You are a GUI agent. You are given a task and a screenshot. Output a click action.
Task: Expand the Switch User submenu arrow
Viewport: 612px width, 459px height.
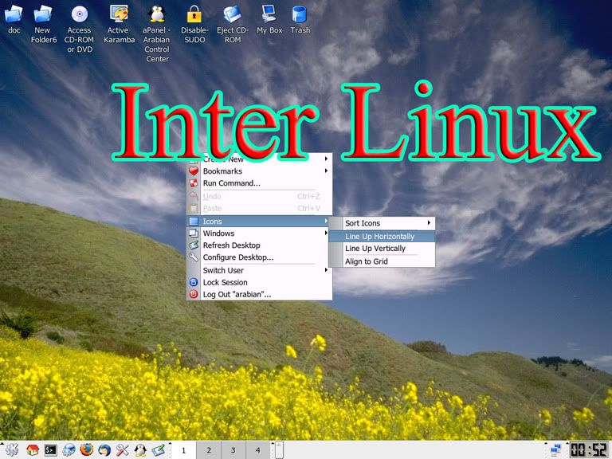tap(326, 269)
